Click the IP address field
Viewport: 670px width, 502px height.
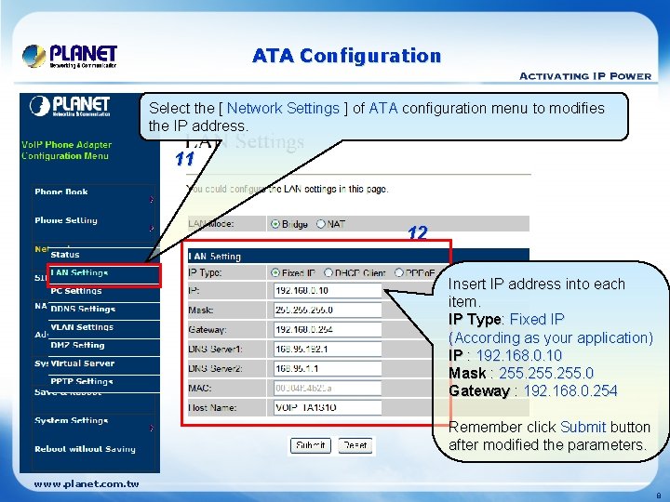coord(328,291)
